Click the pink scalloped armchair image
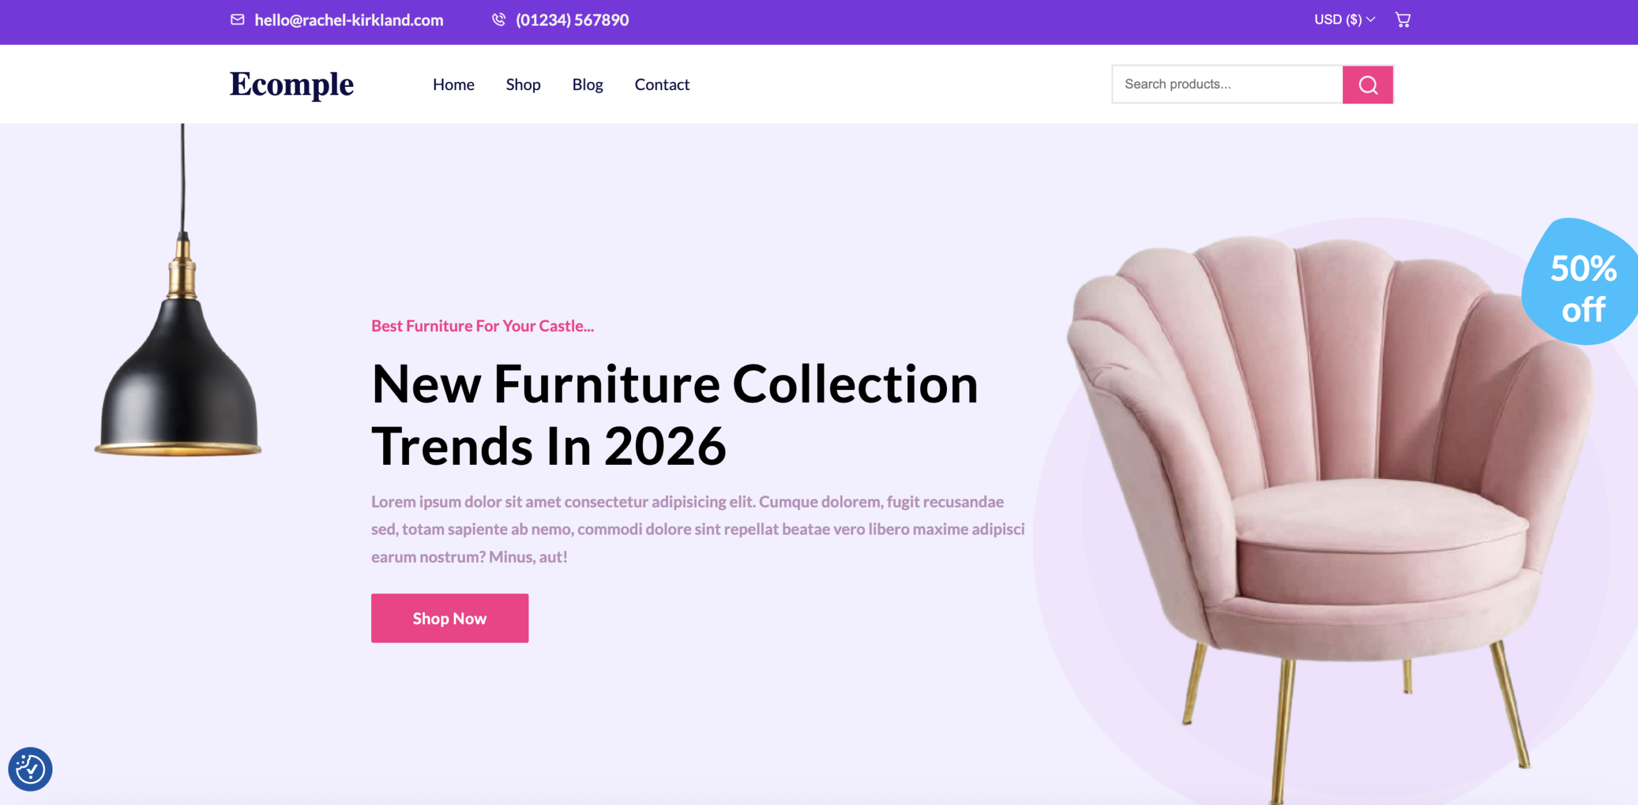 (x=1331, y=512)
